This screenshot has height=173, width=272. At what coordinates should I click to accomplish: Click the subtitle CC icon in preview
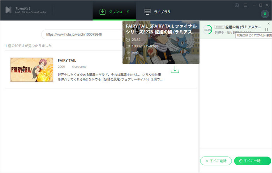[128, 59]
